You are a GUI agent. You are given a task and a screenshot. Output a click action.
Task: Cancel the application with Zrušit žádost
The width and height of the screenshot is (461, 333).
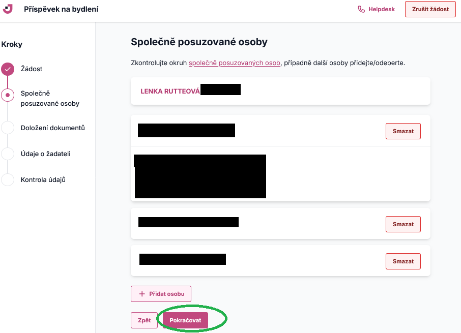pos(430,9)
